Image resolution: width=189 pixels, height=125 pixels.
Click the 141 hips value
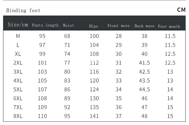94,116
